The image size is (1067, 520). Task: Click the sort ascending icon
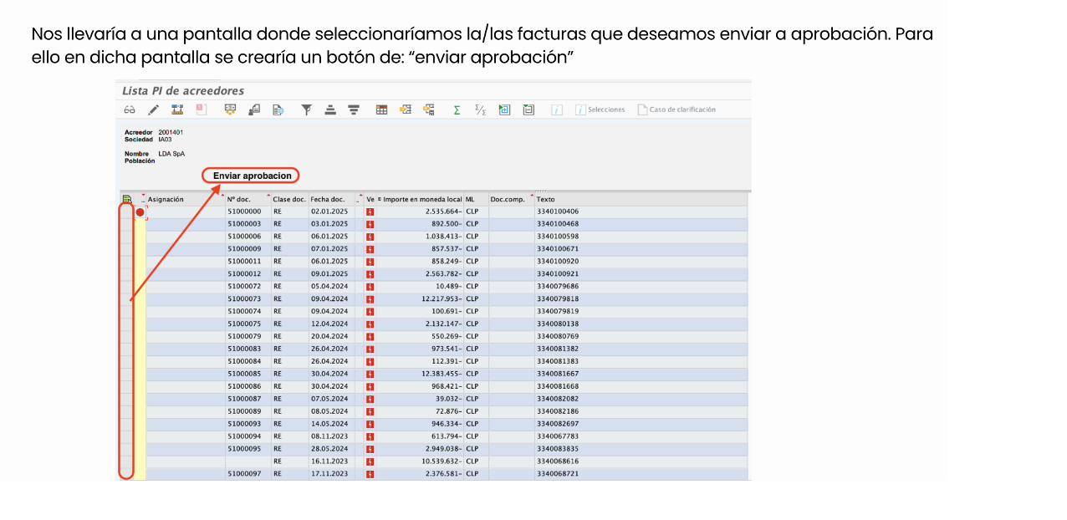pyautogui.click(x=330, y=110)
